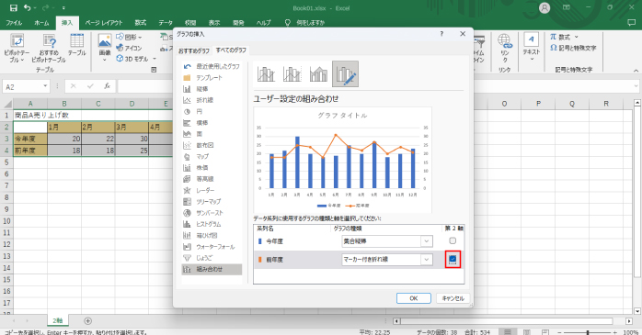Choose the サンバースト sunburst category
642x335 pixels.
(212, 213)
